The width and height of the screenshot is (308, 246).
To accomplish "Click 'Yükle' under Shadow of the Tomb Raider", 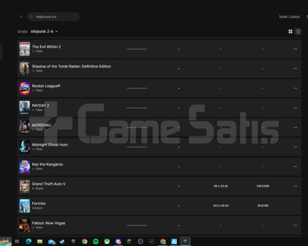I will pos(38,71).
